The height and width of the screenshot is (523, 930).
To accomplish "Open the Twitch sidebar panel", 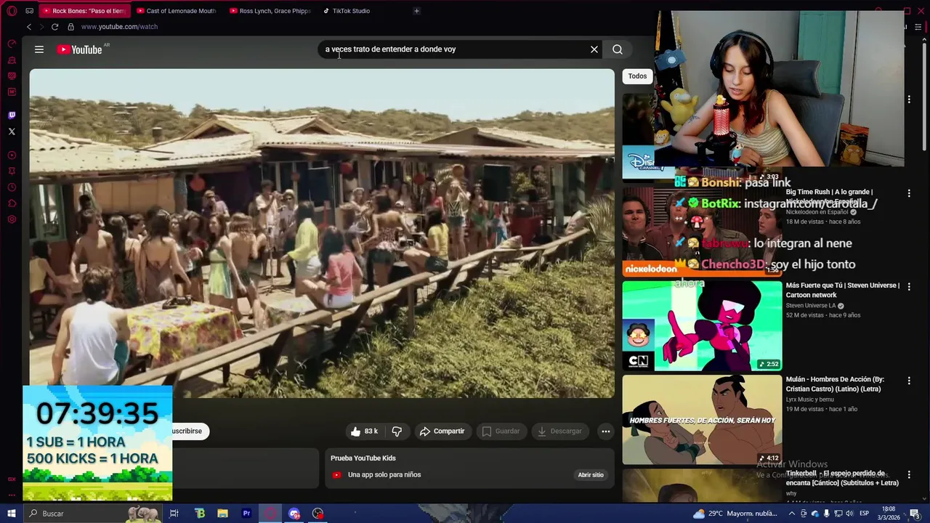I will tap(12, 115).
